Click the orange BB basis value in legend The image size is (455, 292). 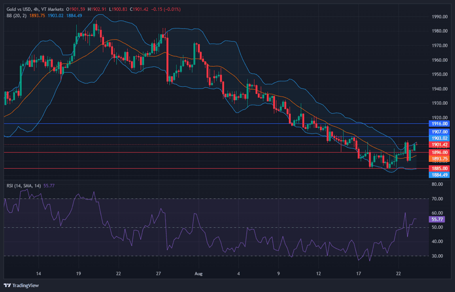(36, 15)
